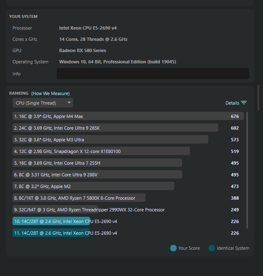Click the dropdown arrow beside CPU (Single Thread)
The height and width of the screenshot is (276, 263).
[69, 103]
